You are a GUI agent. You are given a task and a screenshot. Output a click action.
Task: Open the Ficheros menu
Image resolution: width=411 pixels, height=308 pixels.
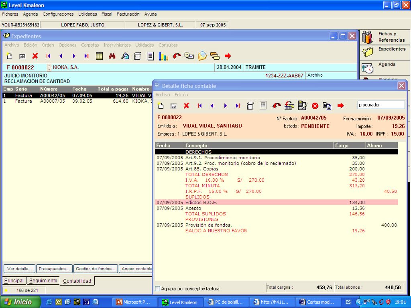tap(10, 14)
